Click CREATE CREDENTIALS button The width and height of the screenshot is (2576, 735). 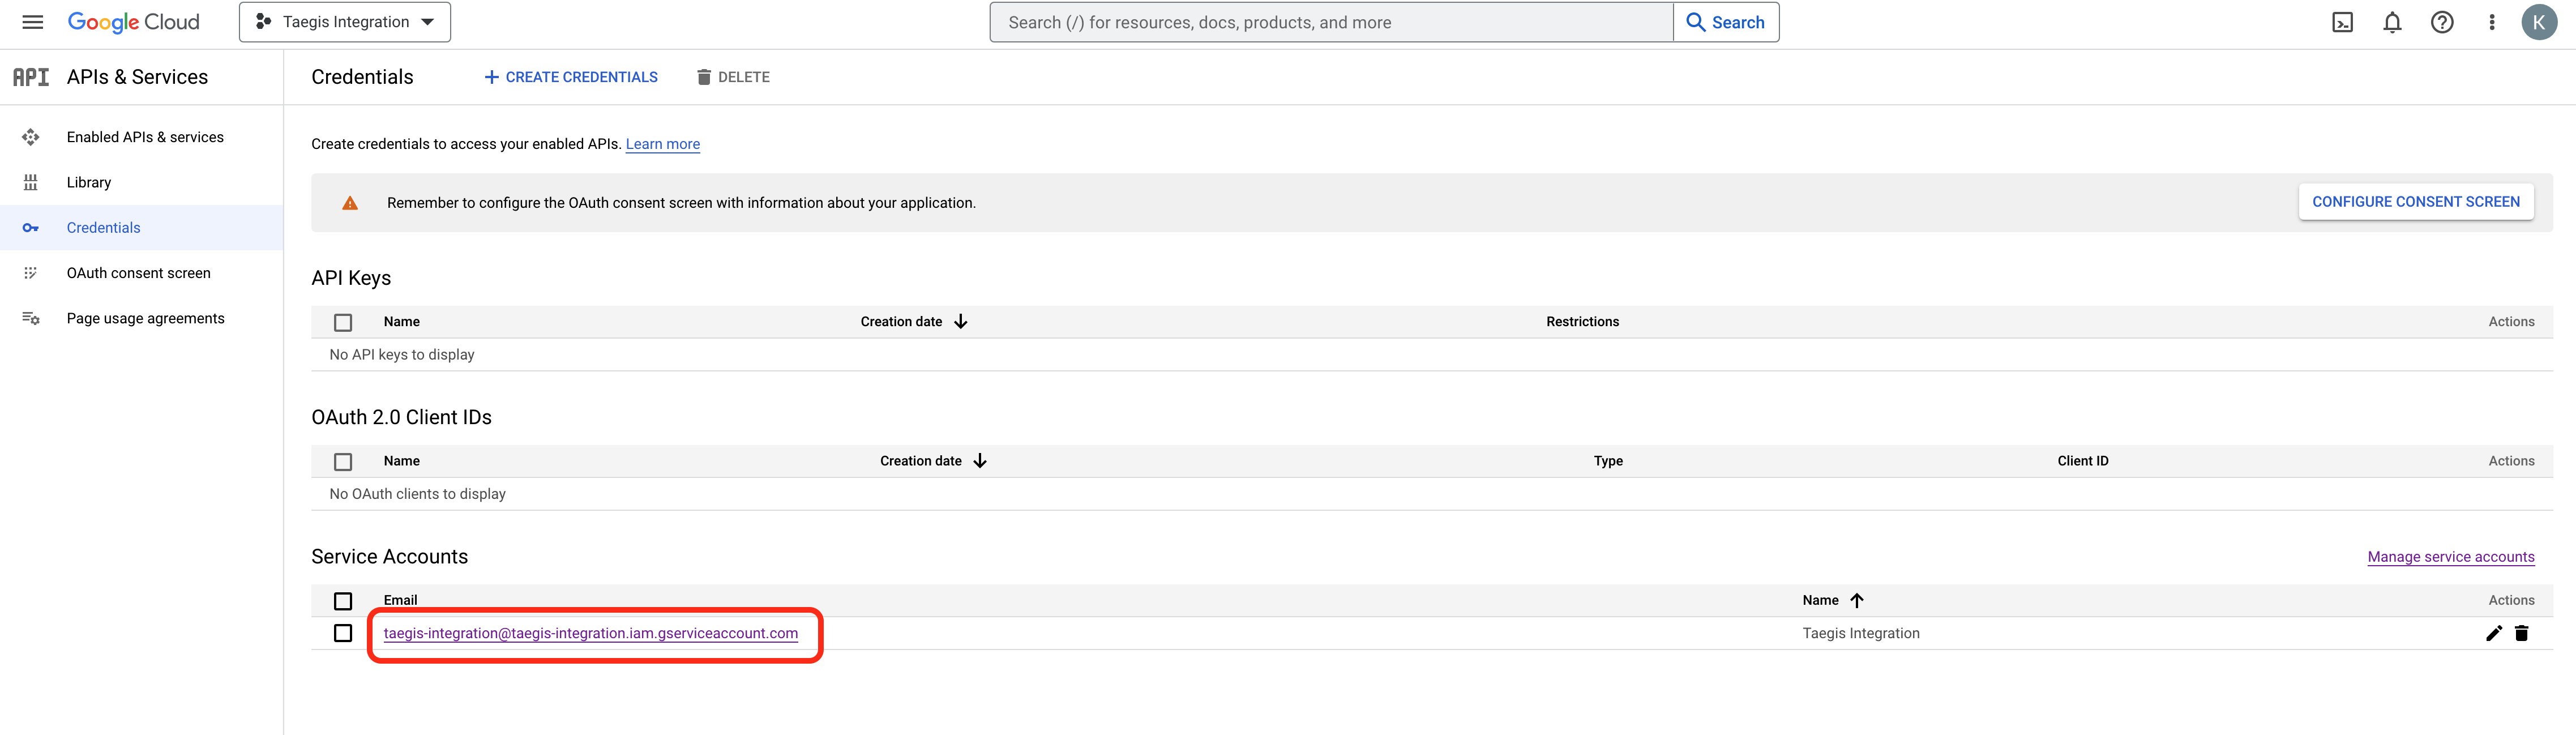pyautogui.click(x=571, y=77)
